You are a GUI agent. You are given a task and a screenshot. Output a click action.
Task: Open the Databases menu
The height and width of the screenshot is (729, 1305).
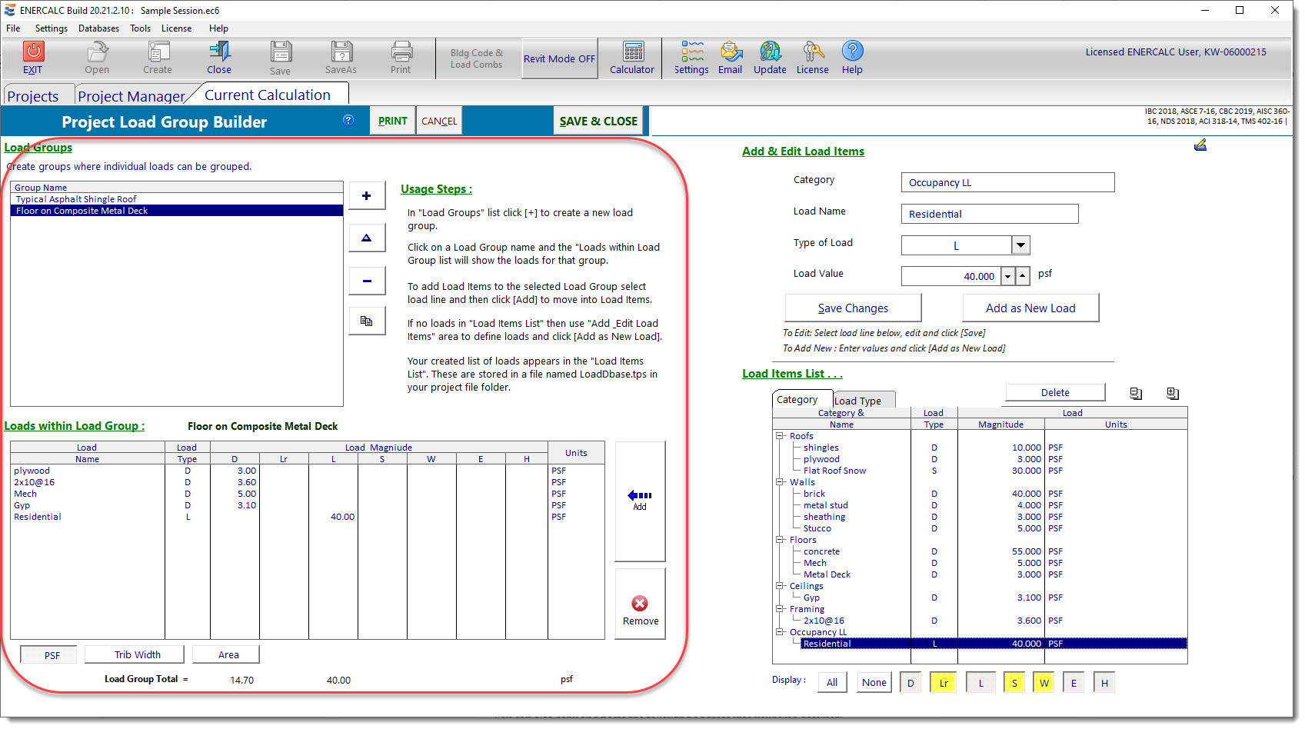(x=98, y=28)
